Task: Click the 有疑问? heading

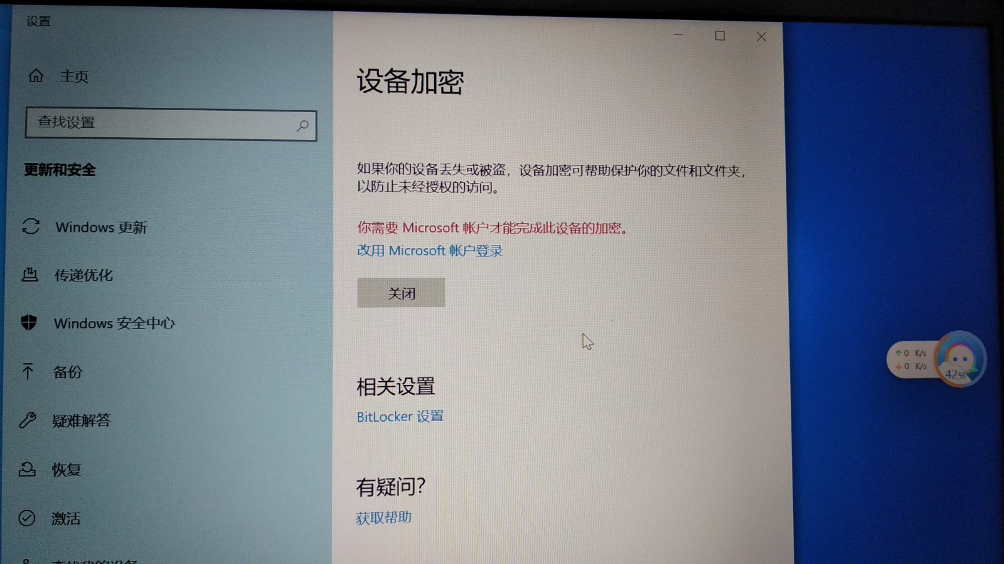Action: point(390,486)
